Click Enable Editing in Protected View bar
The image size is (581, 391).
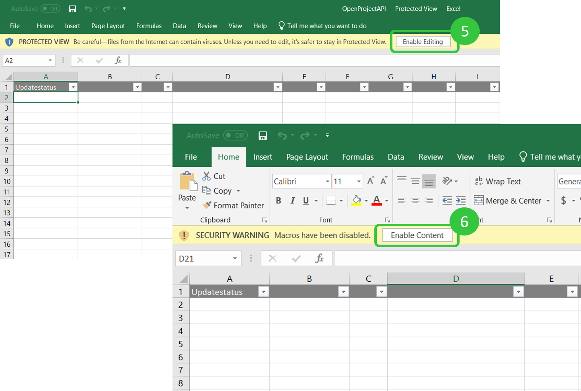[x=423, y=42]
